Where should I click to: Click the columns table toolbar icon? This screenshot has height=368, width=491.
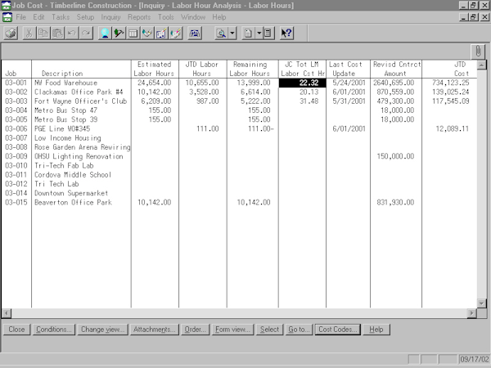(133, 33)
